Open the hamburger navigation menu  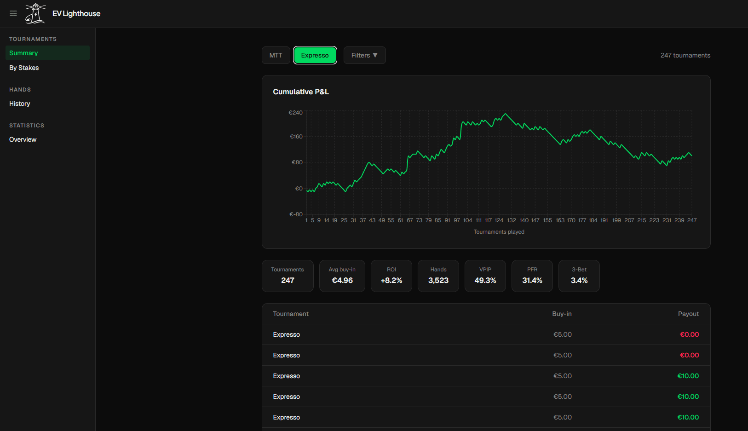(13, 13)
